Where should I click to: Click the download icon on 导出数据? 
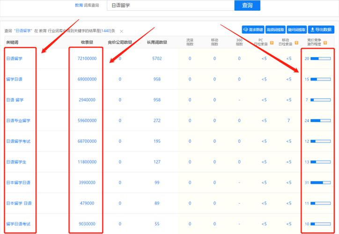coord(313,29)
